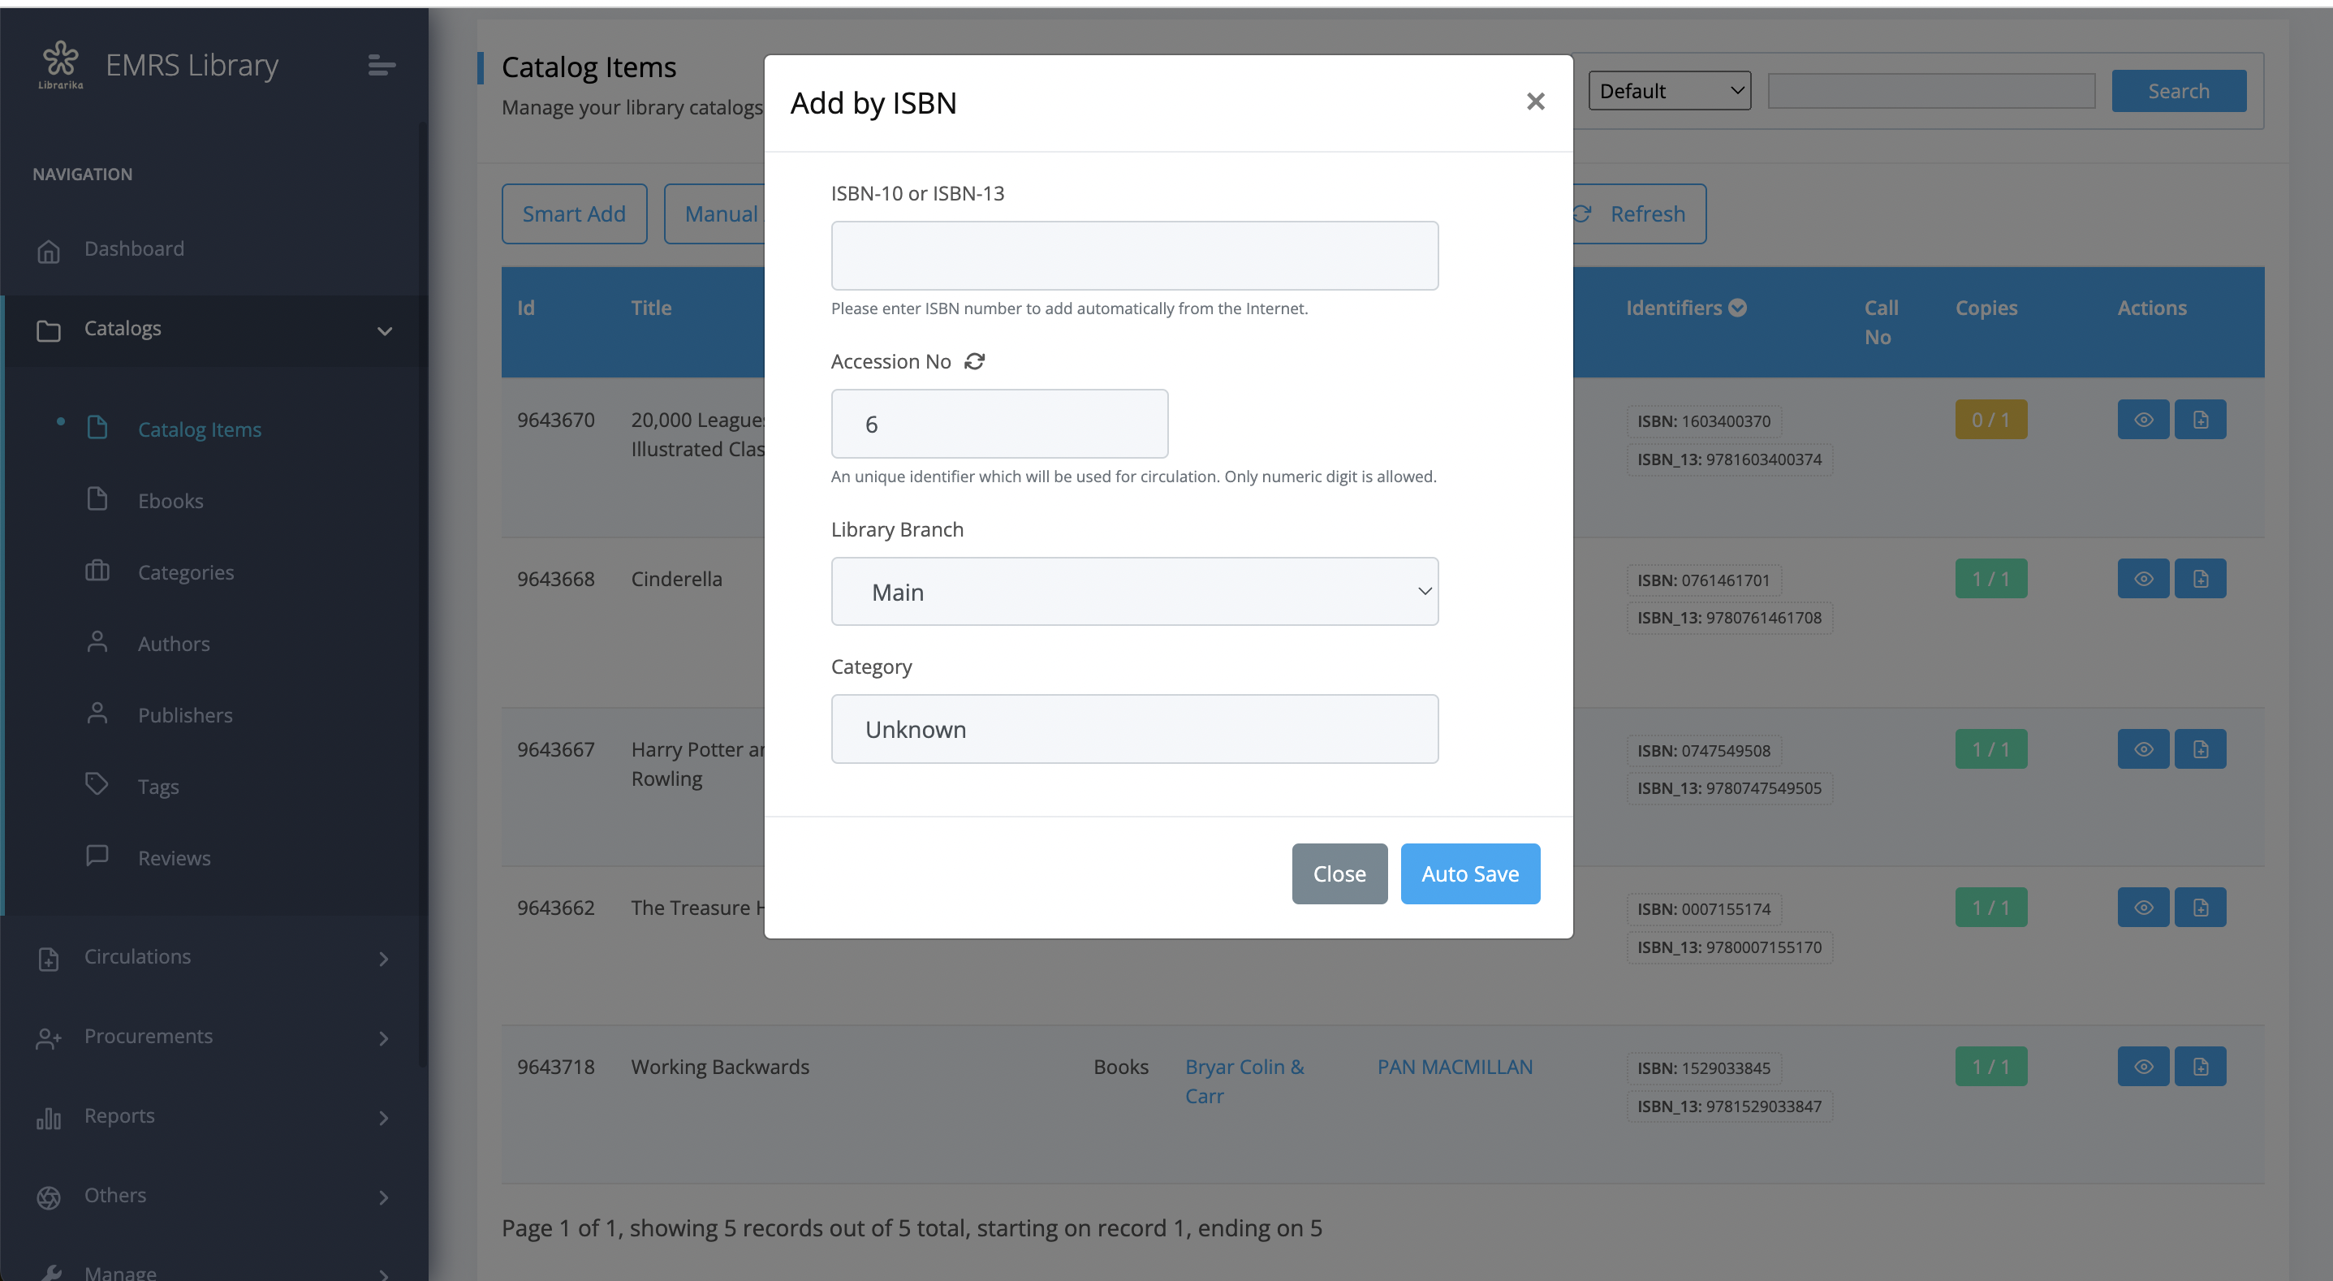Click eye icon for Harry Potter row
The image size is (2333, 1281).
click(2143, 749)
